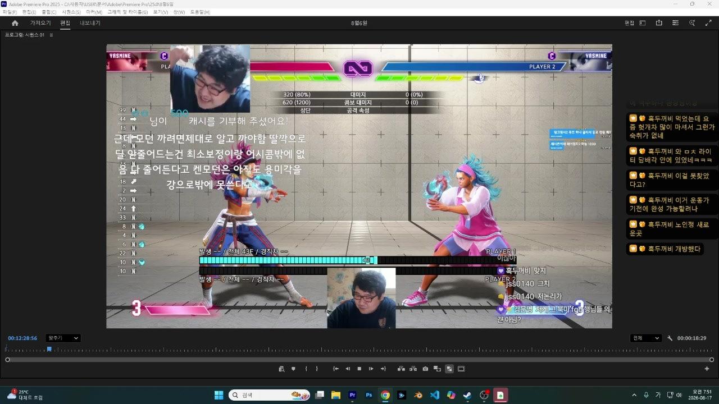Step forward one frame
Viewport: 719px width, 404px height.
tap(371, 369)
